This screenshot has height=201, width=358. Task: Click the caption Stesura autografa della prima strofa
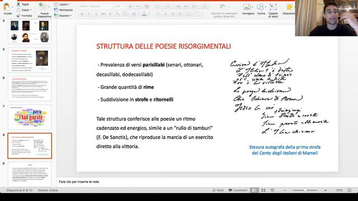coord(285,147)
